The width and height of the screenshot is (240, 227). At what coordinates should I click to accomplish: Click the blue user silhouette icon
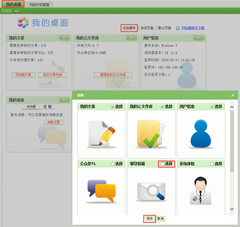coord(201,133)
